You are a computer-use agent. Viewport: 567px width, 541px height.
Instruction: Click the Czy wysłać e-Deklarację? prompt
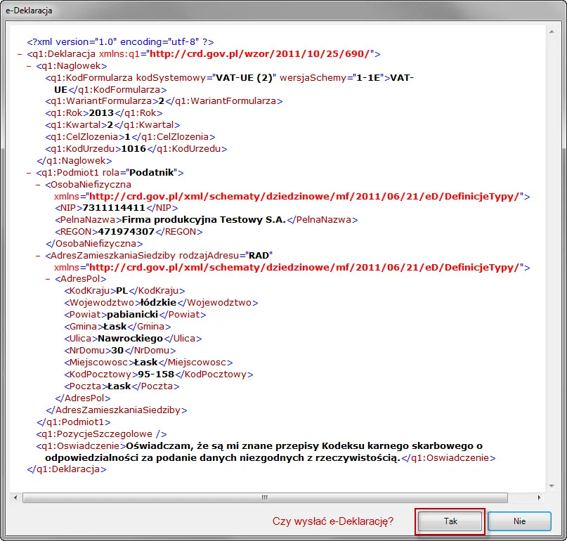pyautogui.click(x=332, y=521)
